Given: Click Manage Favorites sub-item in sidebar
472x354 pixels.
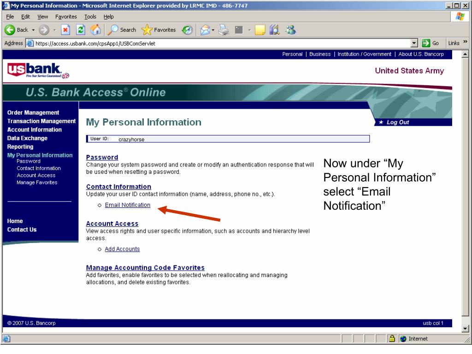Looking at the screenshot, I should click(x=37, y=183).
